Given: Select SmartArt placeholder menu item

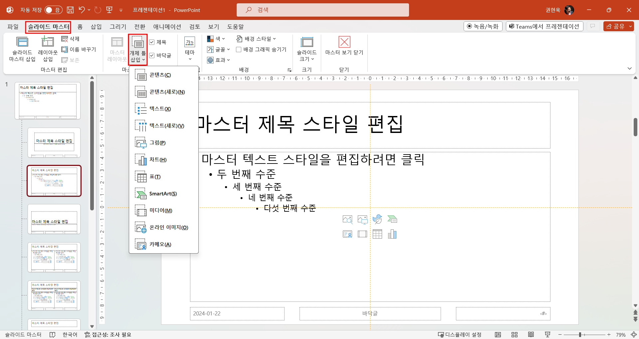Looking at the screenshot, I should point(163,194).
